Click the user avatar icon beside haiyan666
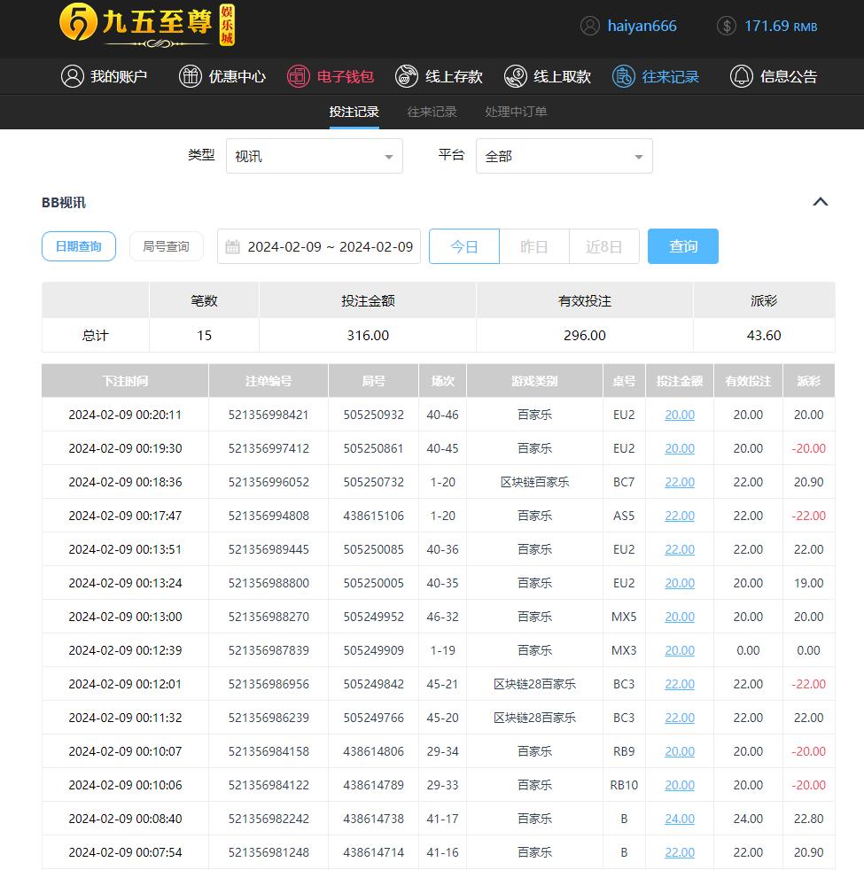 point(590,26)
